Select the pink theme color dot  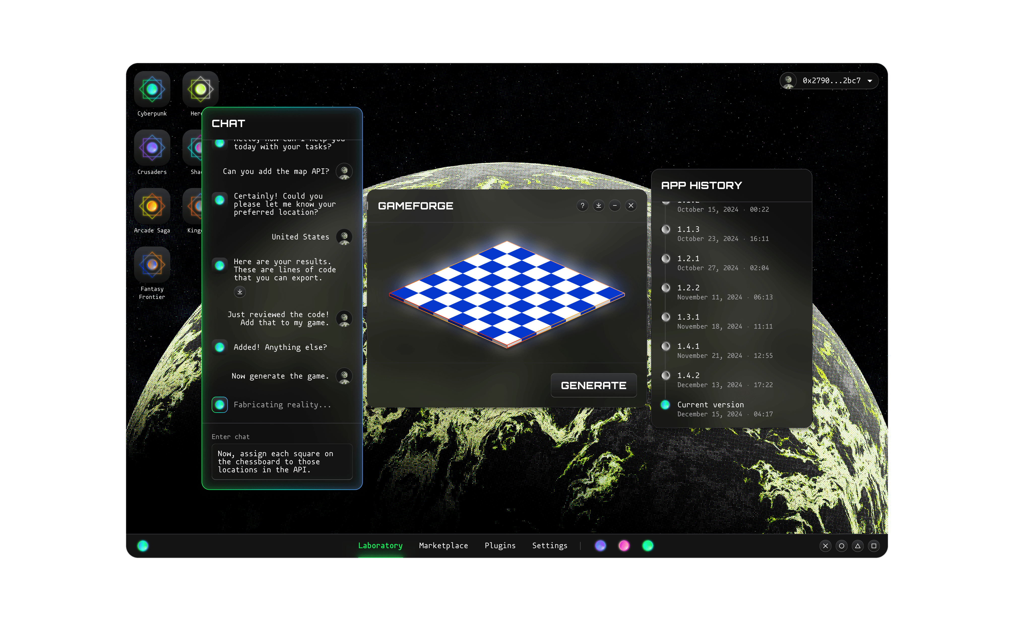click(624, 546)
